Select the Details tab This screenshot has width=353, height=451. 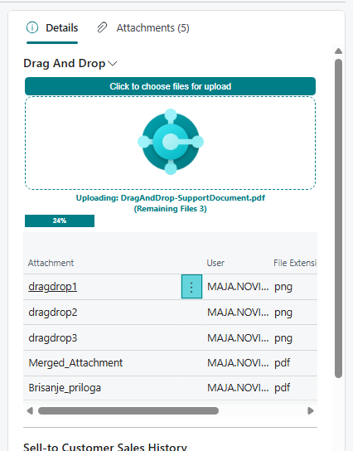click(x=52, y=28)
